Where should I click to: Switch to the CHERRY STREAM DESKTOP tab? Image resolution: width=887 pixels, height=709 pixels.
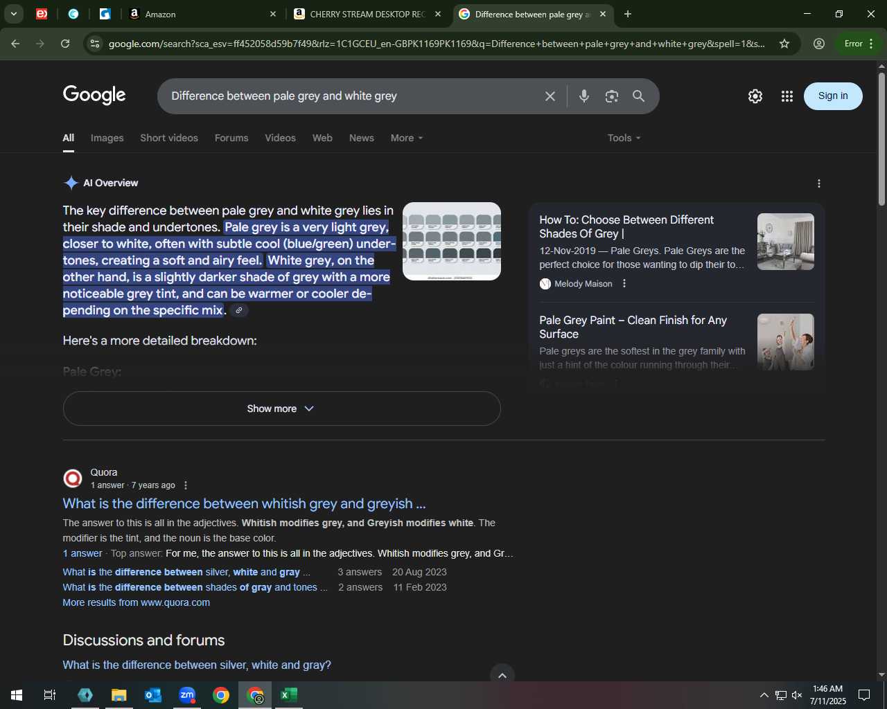(369, 14)
